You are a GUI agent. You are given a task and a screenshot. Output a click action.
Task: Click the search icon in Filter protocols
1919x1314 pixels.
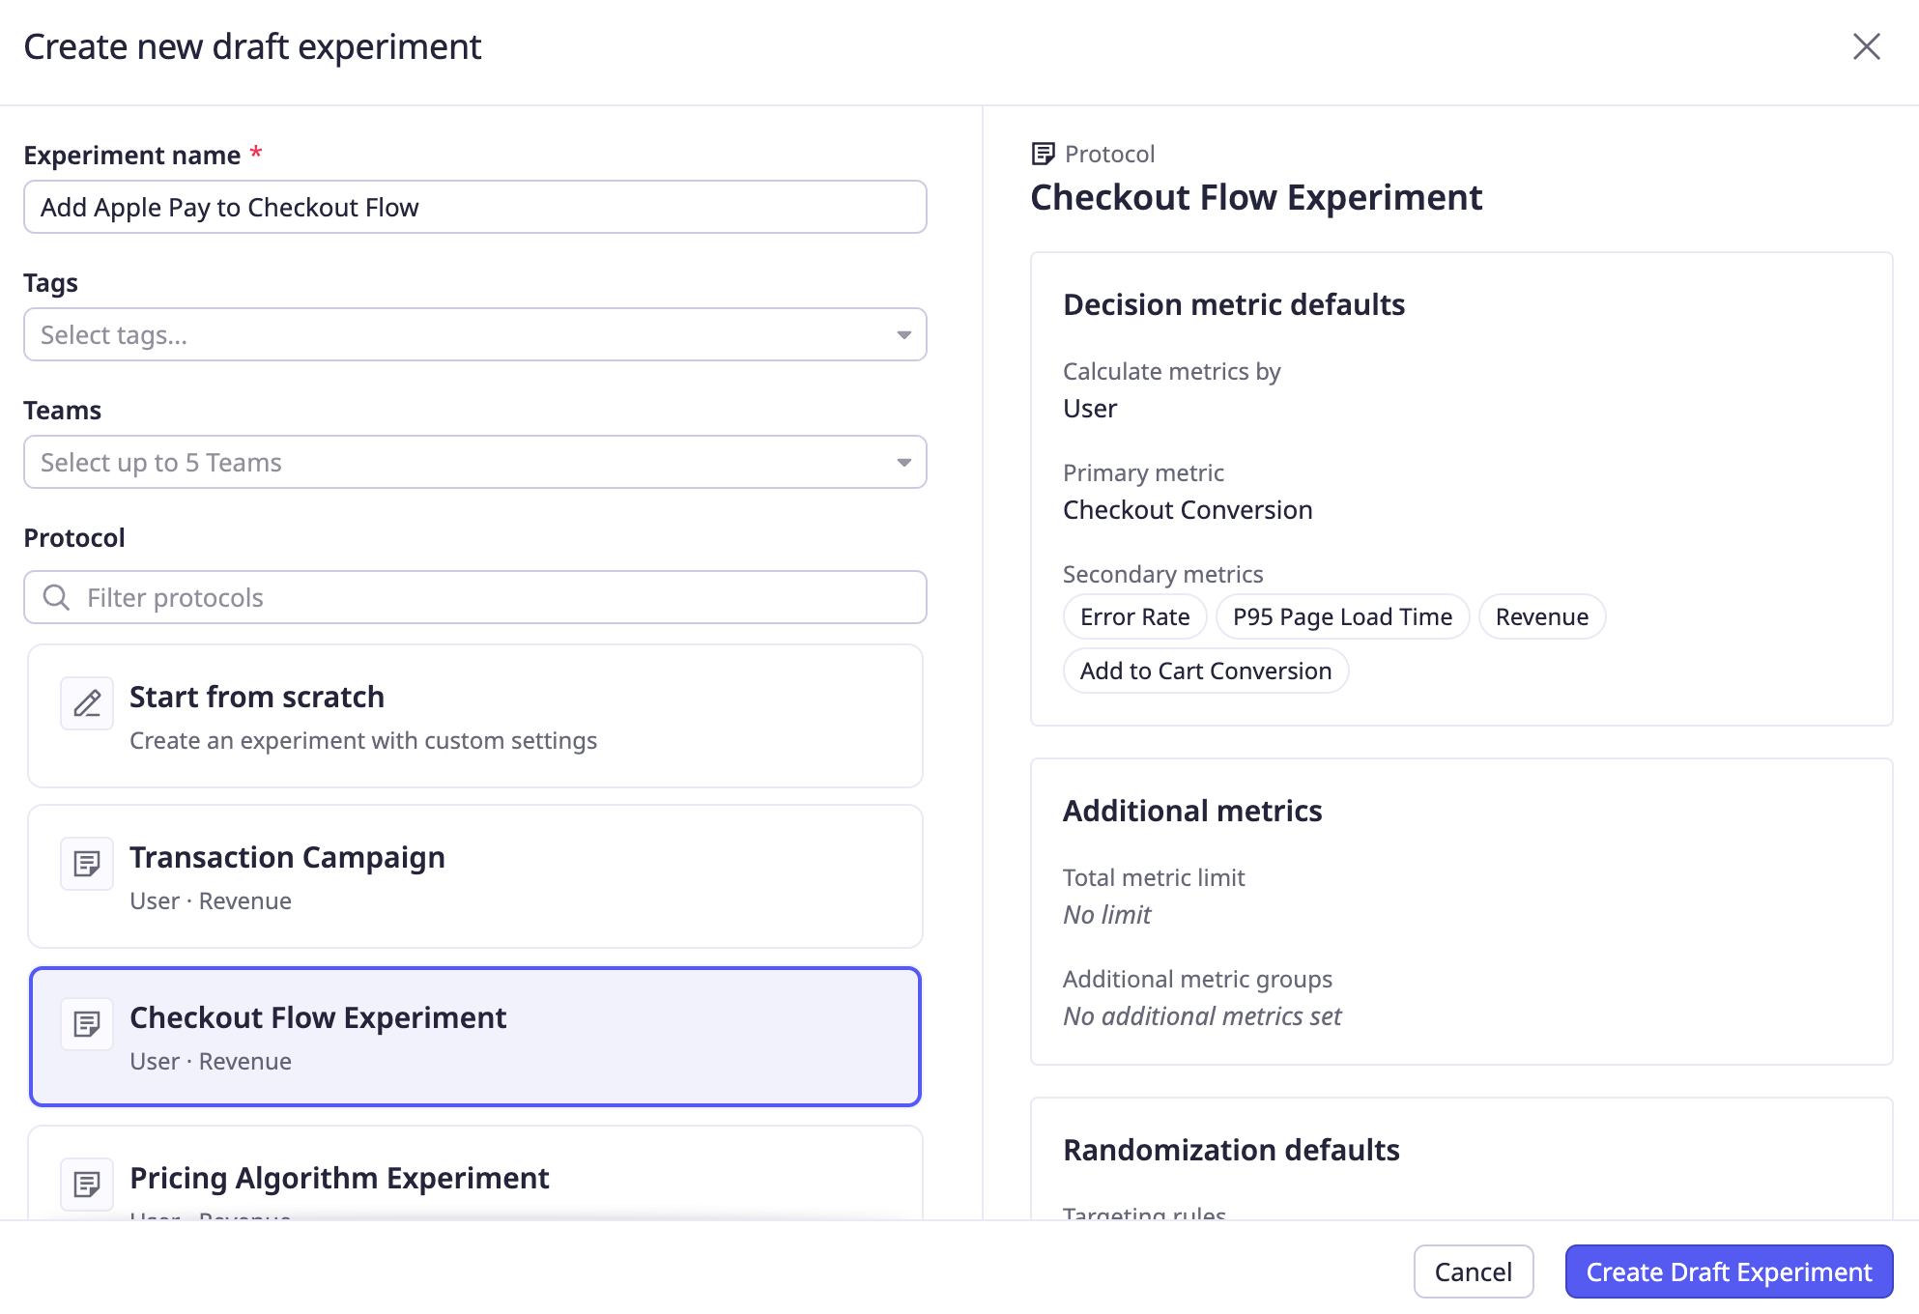[57, 597]
